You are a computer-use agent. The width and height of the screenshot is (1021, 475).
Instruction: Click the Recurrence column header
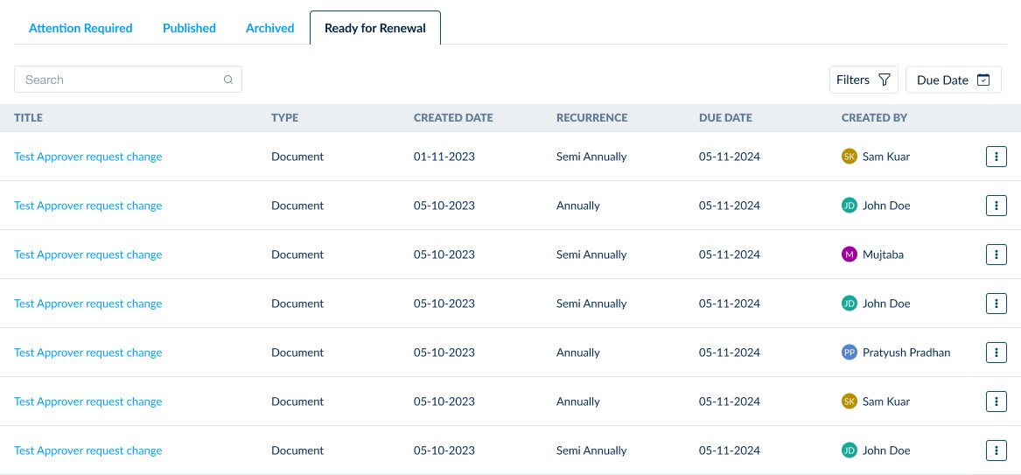[x=591, y=117]
